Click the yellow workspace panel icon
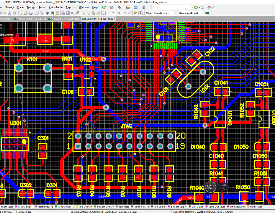This screenshot has width=275, height=213. 57,13
